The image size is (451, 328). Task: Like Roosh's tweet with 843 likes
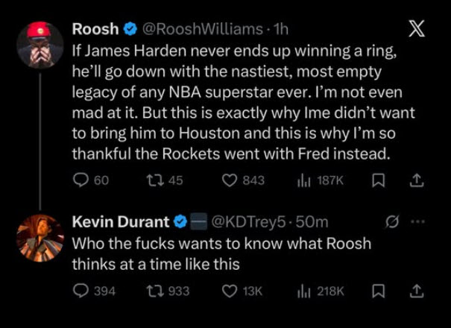coord(232,180)
